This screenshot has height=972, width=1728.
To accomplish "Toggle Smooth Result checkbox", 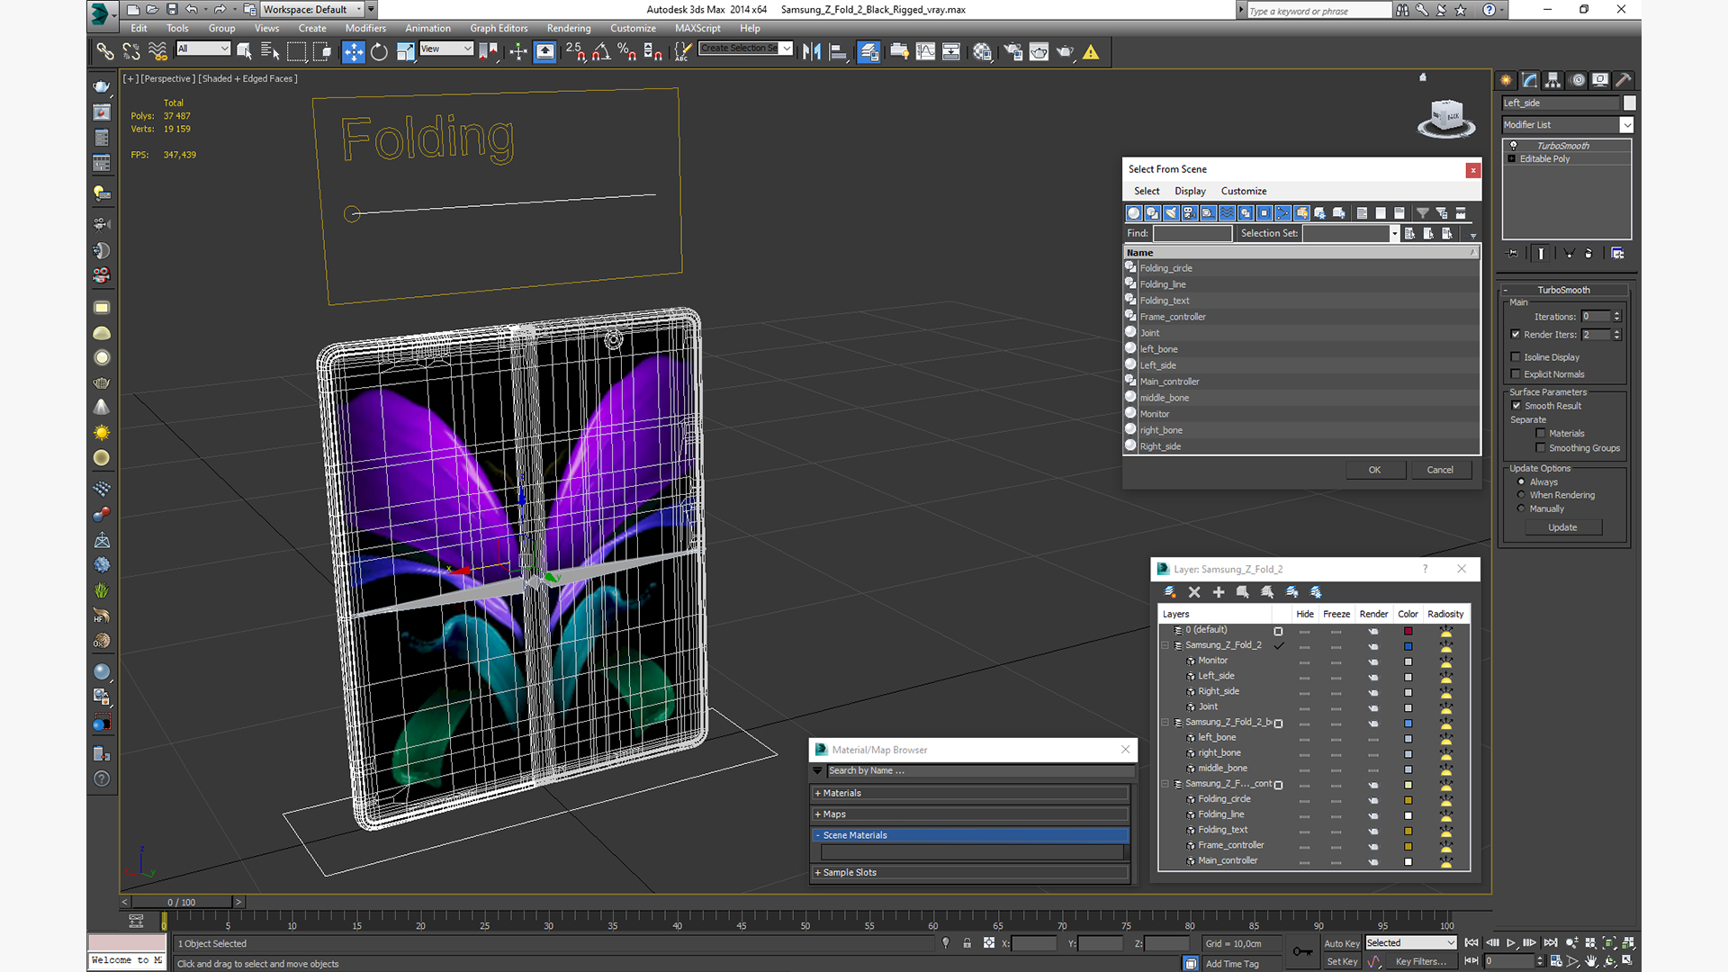I will [x=1516, y=405].
